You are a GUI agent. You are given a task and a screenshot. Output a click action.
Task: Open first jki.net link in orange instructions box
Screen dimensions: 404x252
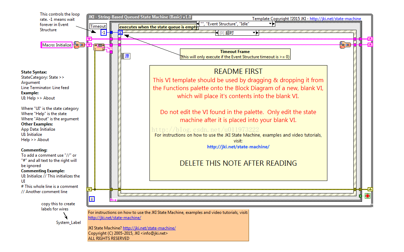point(114,218)
